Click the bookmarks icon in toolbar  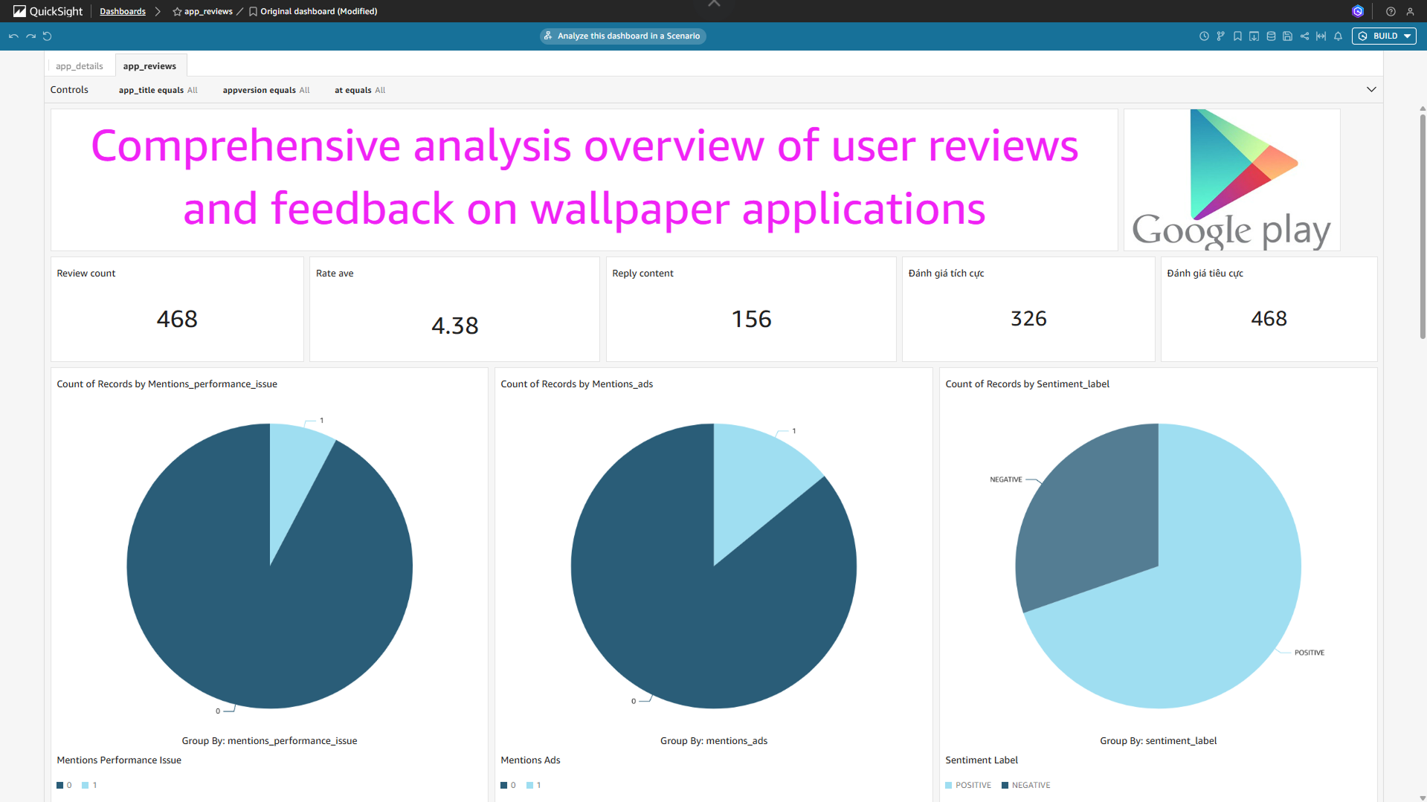coord(1237,36)
